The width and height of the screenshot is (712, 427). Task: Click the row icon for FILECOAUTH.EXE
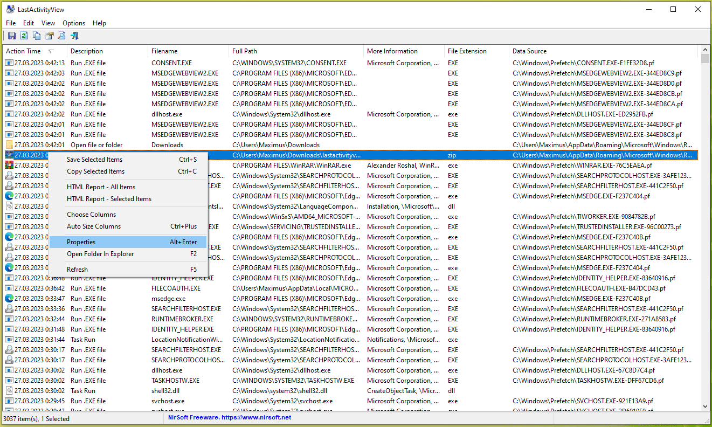point(9,288)
